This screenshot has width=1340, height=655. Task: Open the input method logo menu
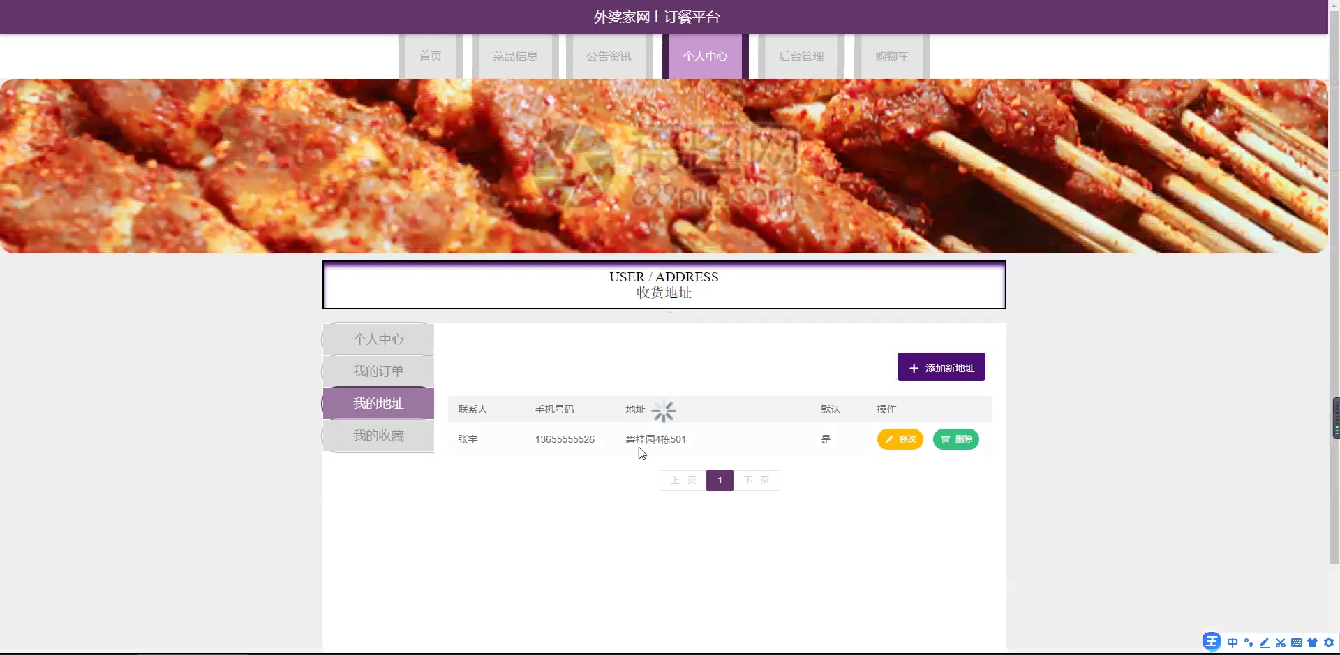[x=1212, y=642]
